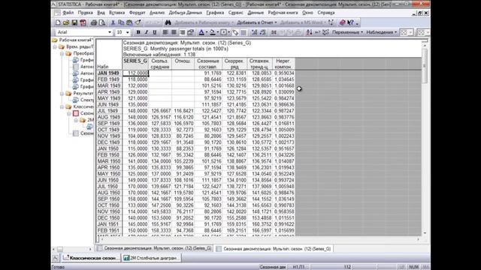
Task: Click the grid display icon
Action: [244, 32]
